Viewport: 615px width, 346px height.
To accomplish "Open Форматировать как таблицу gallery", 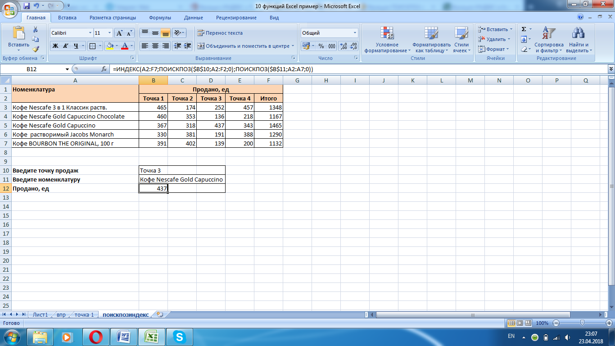I will [431, 40].
